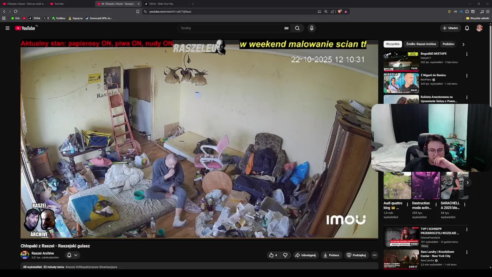
Task: Open the Kick bookmark
Action: [x=15, y=18]
